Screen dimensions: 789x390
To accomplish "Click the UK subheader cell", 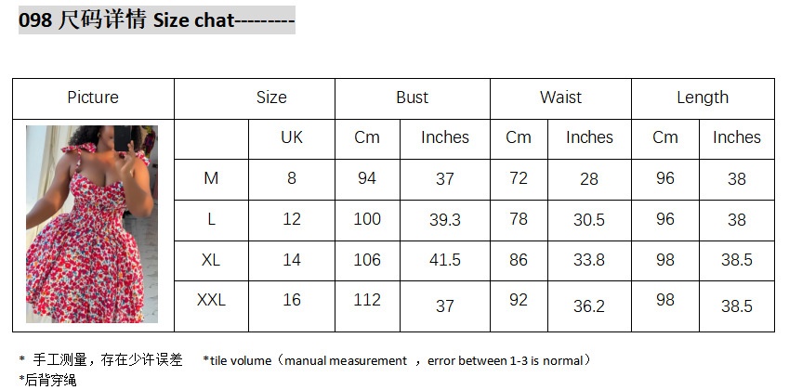I will (x=292, y=137).
